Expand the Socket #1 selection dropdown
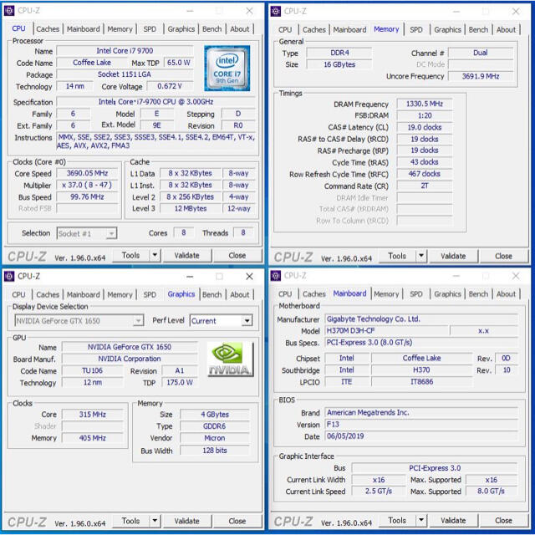This screenshot has height=535, width=535. (111, 234)
